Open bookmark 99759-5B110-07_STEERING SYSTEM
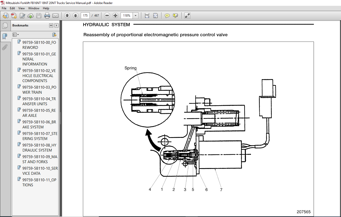The height and width of the screenshot is (217, 341). click(x=40, y=136)
